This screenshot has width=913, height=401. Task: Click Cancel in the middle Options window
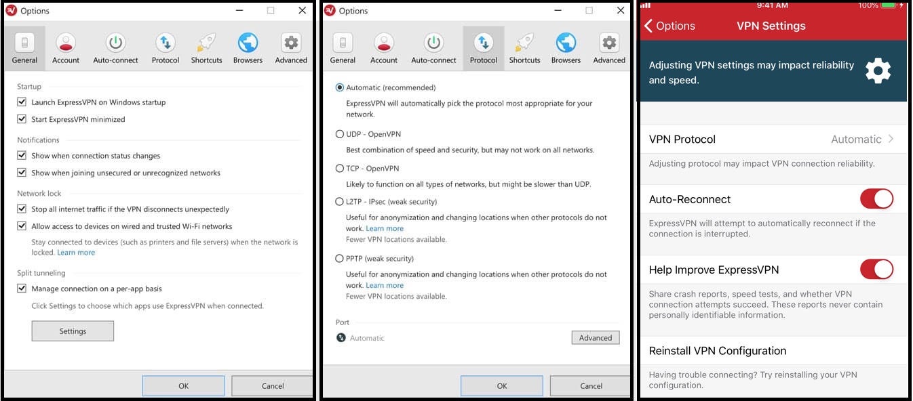click(x=591, y=385)
